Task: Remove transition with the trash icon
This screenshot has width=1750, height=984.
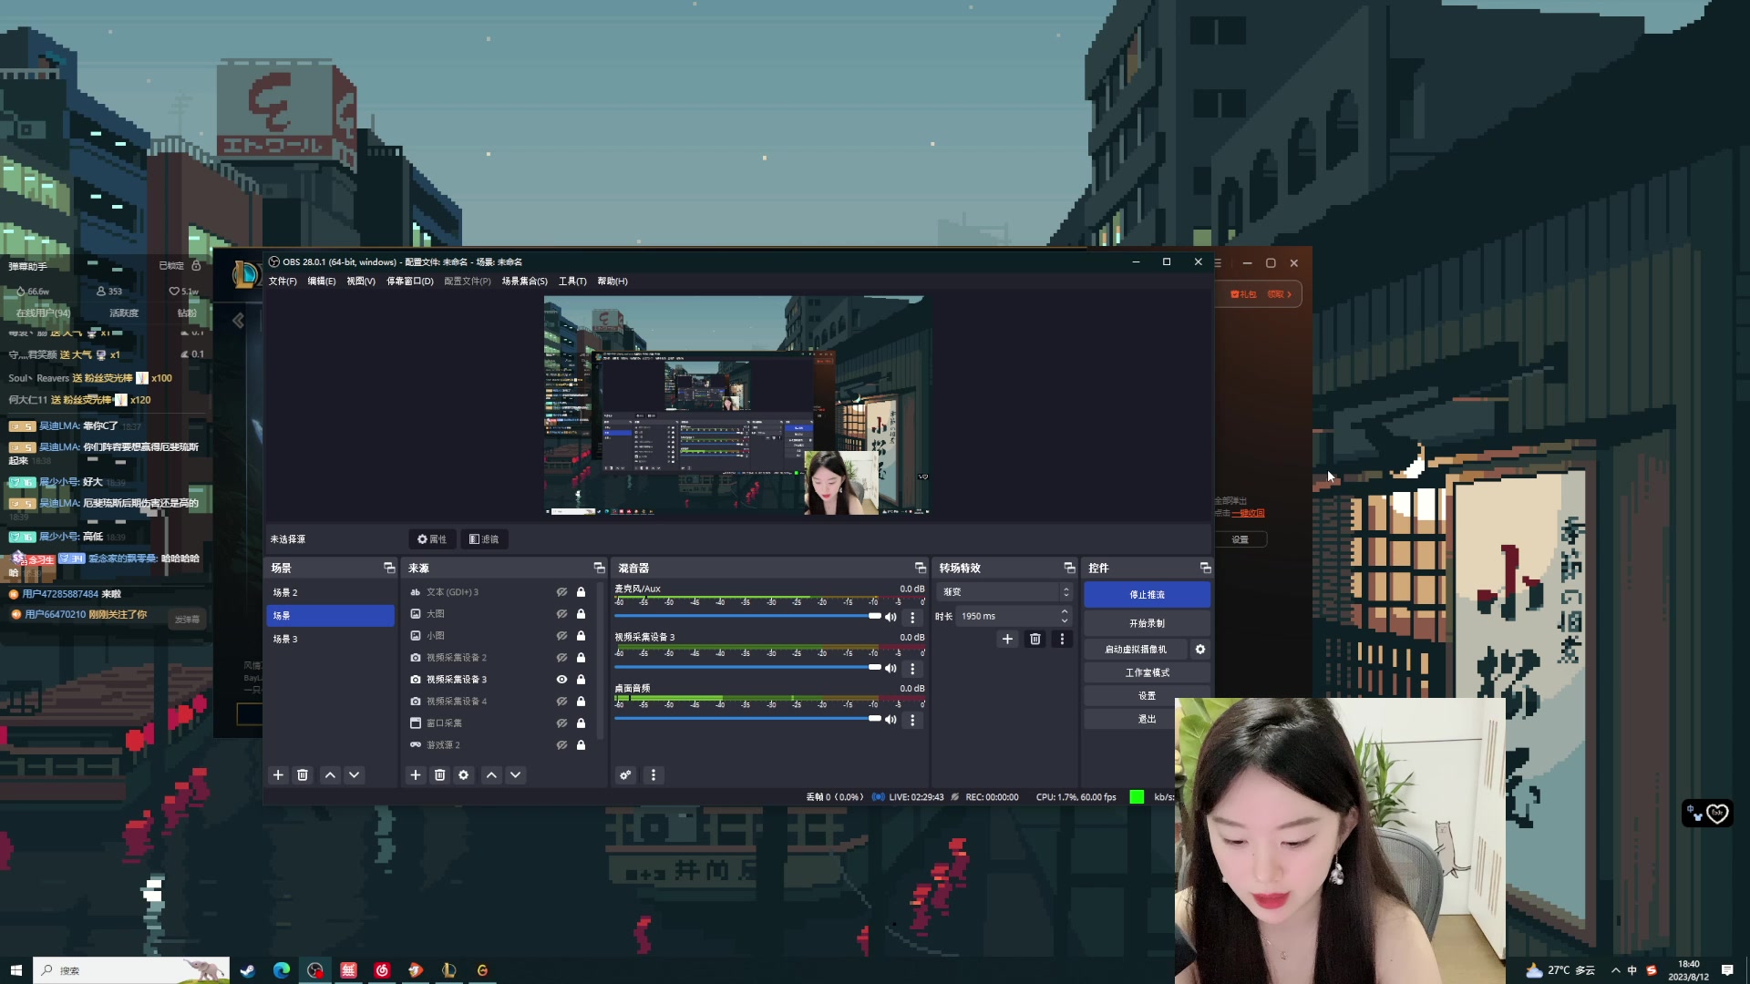Action: (1035, 639)
